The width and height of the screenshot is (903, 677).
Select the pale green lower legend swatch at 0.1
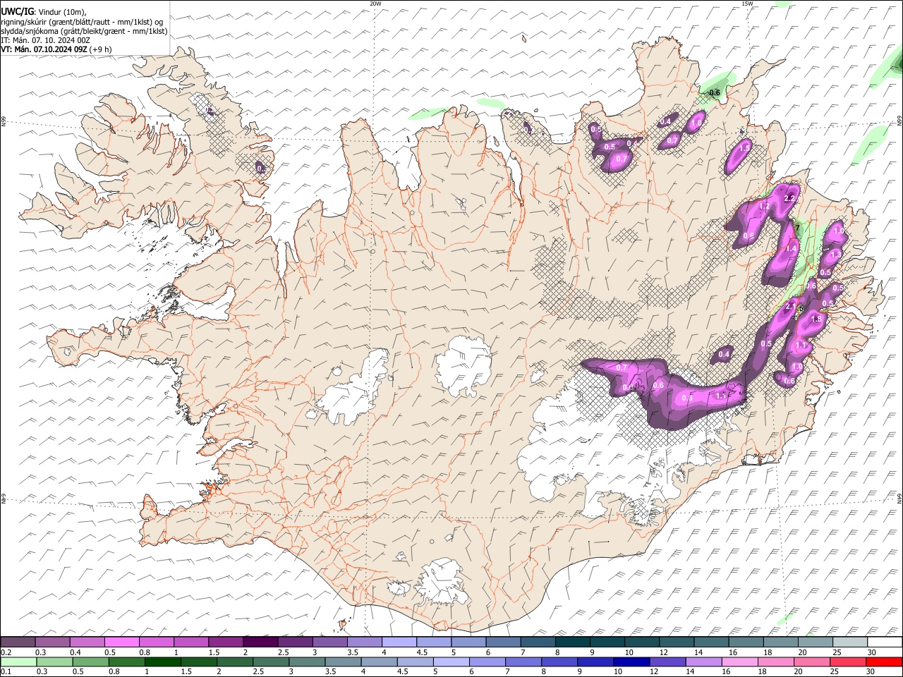[18, 661]
